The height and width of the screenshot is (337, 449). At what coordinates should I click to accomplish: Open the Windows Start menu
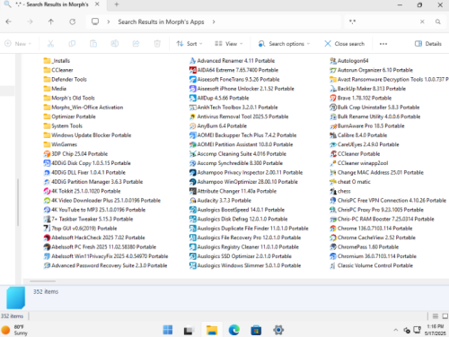coord(168,330)
